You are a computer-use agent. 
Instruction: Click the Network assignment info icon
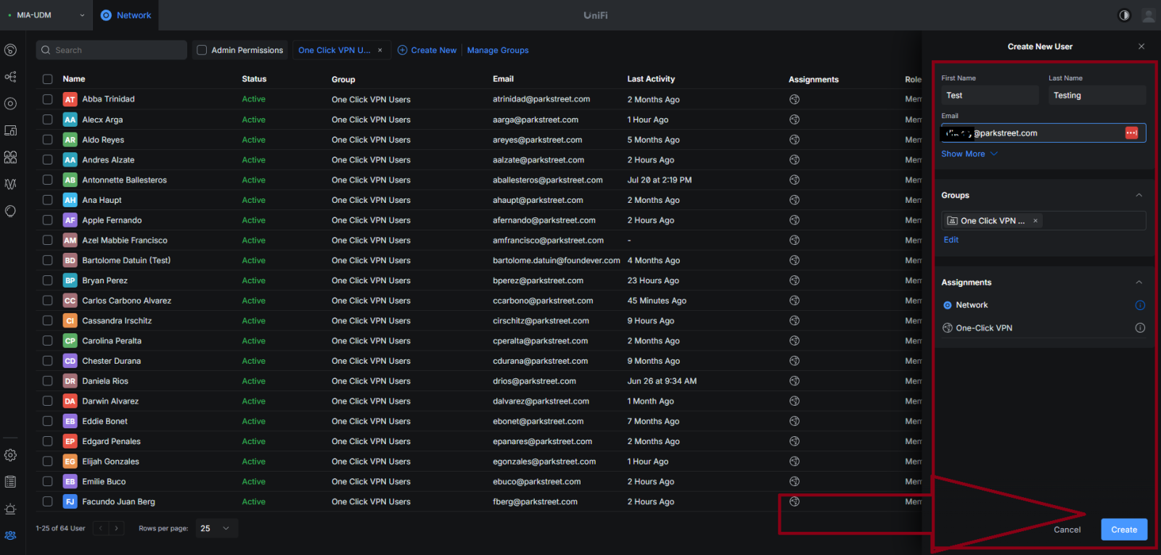pyautogui.click(x=1140, y=305)
